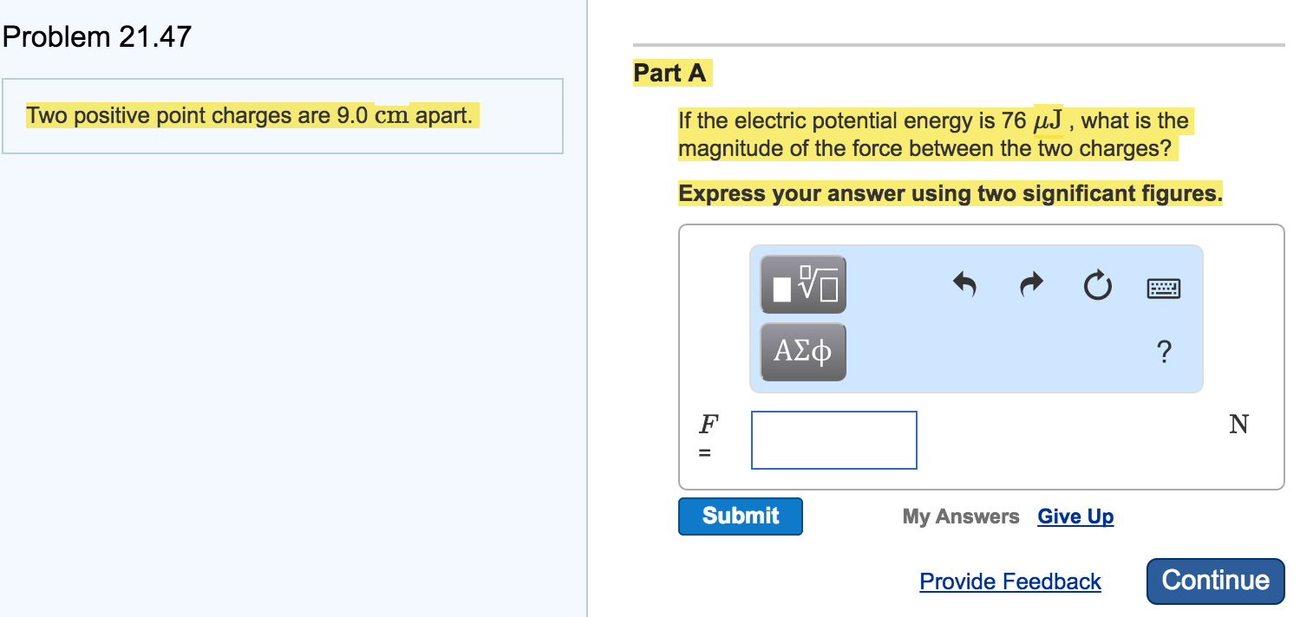This screenshot has height=617, width=1313.
Task: Open help question mark in answer toolbar
Action: coord(1164,352)
